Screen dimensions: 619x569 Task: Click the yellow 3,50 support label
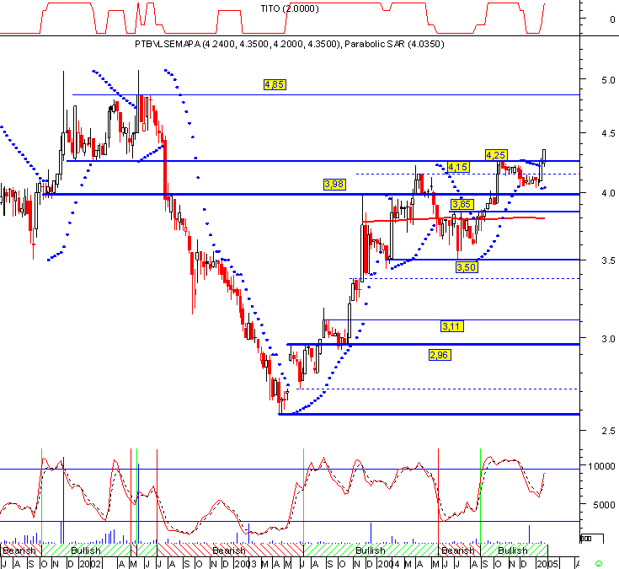(467, 267)
